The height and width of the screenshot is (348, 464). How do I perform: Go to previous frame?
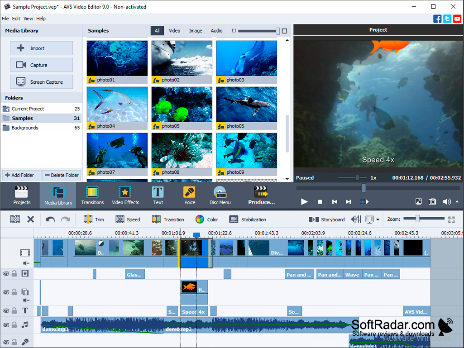335,201
